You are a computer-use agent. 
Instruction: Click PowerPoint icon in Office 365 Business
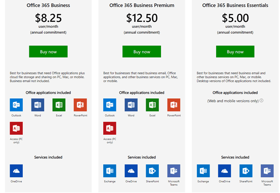(x=80, y=105)
